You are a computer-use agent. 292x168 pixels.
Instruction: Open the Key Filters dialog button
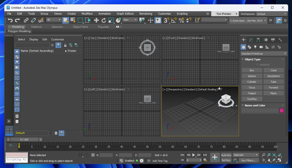click(x=248, y=160)
